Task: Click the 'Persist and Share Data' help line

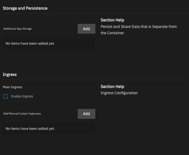Action: pyautogui.click(x=139, y=27)
